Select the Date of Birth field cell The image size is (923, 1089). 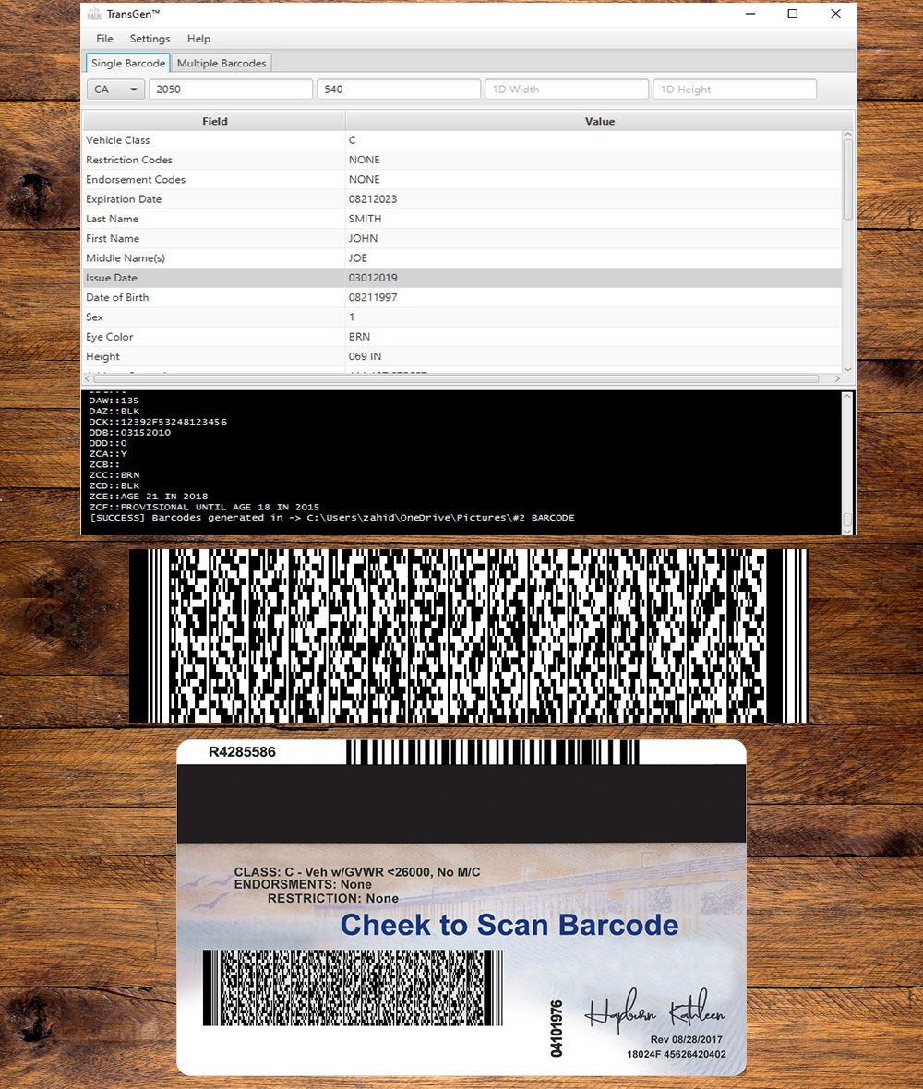(214, 297)
